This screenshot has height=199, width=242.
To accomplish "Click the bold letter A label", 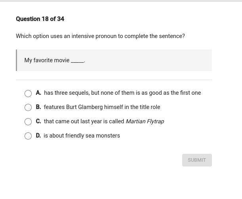I will 38,93.
